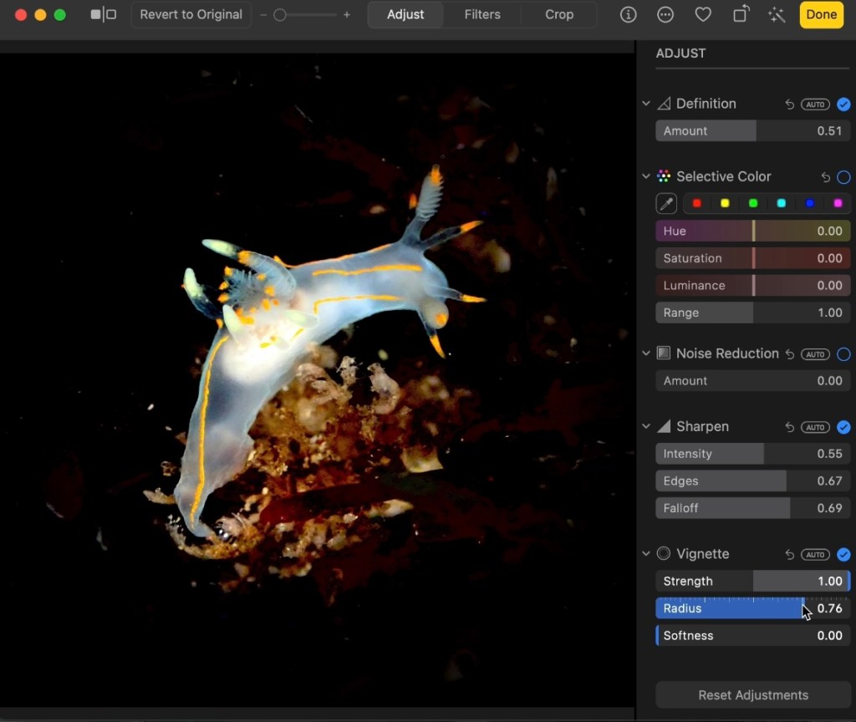This screenshot has width=856, height=722.
Task: Open the photo info panel
Action: tap(628, 14)
